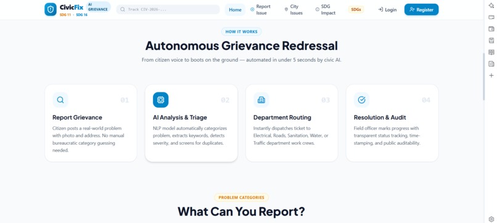The height and width of the screenshot is (223, 497).
Task: Click the AI Analysis chip icon
Action: click(161, 100)
